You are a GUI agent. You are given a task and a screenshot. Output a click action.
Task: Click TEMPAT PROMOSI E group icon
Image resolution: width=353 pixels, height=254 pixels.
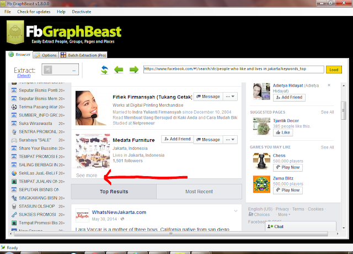point(14,157)
